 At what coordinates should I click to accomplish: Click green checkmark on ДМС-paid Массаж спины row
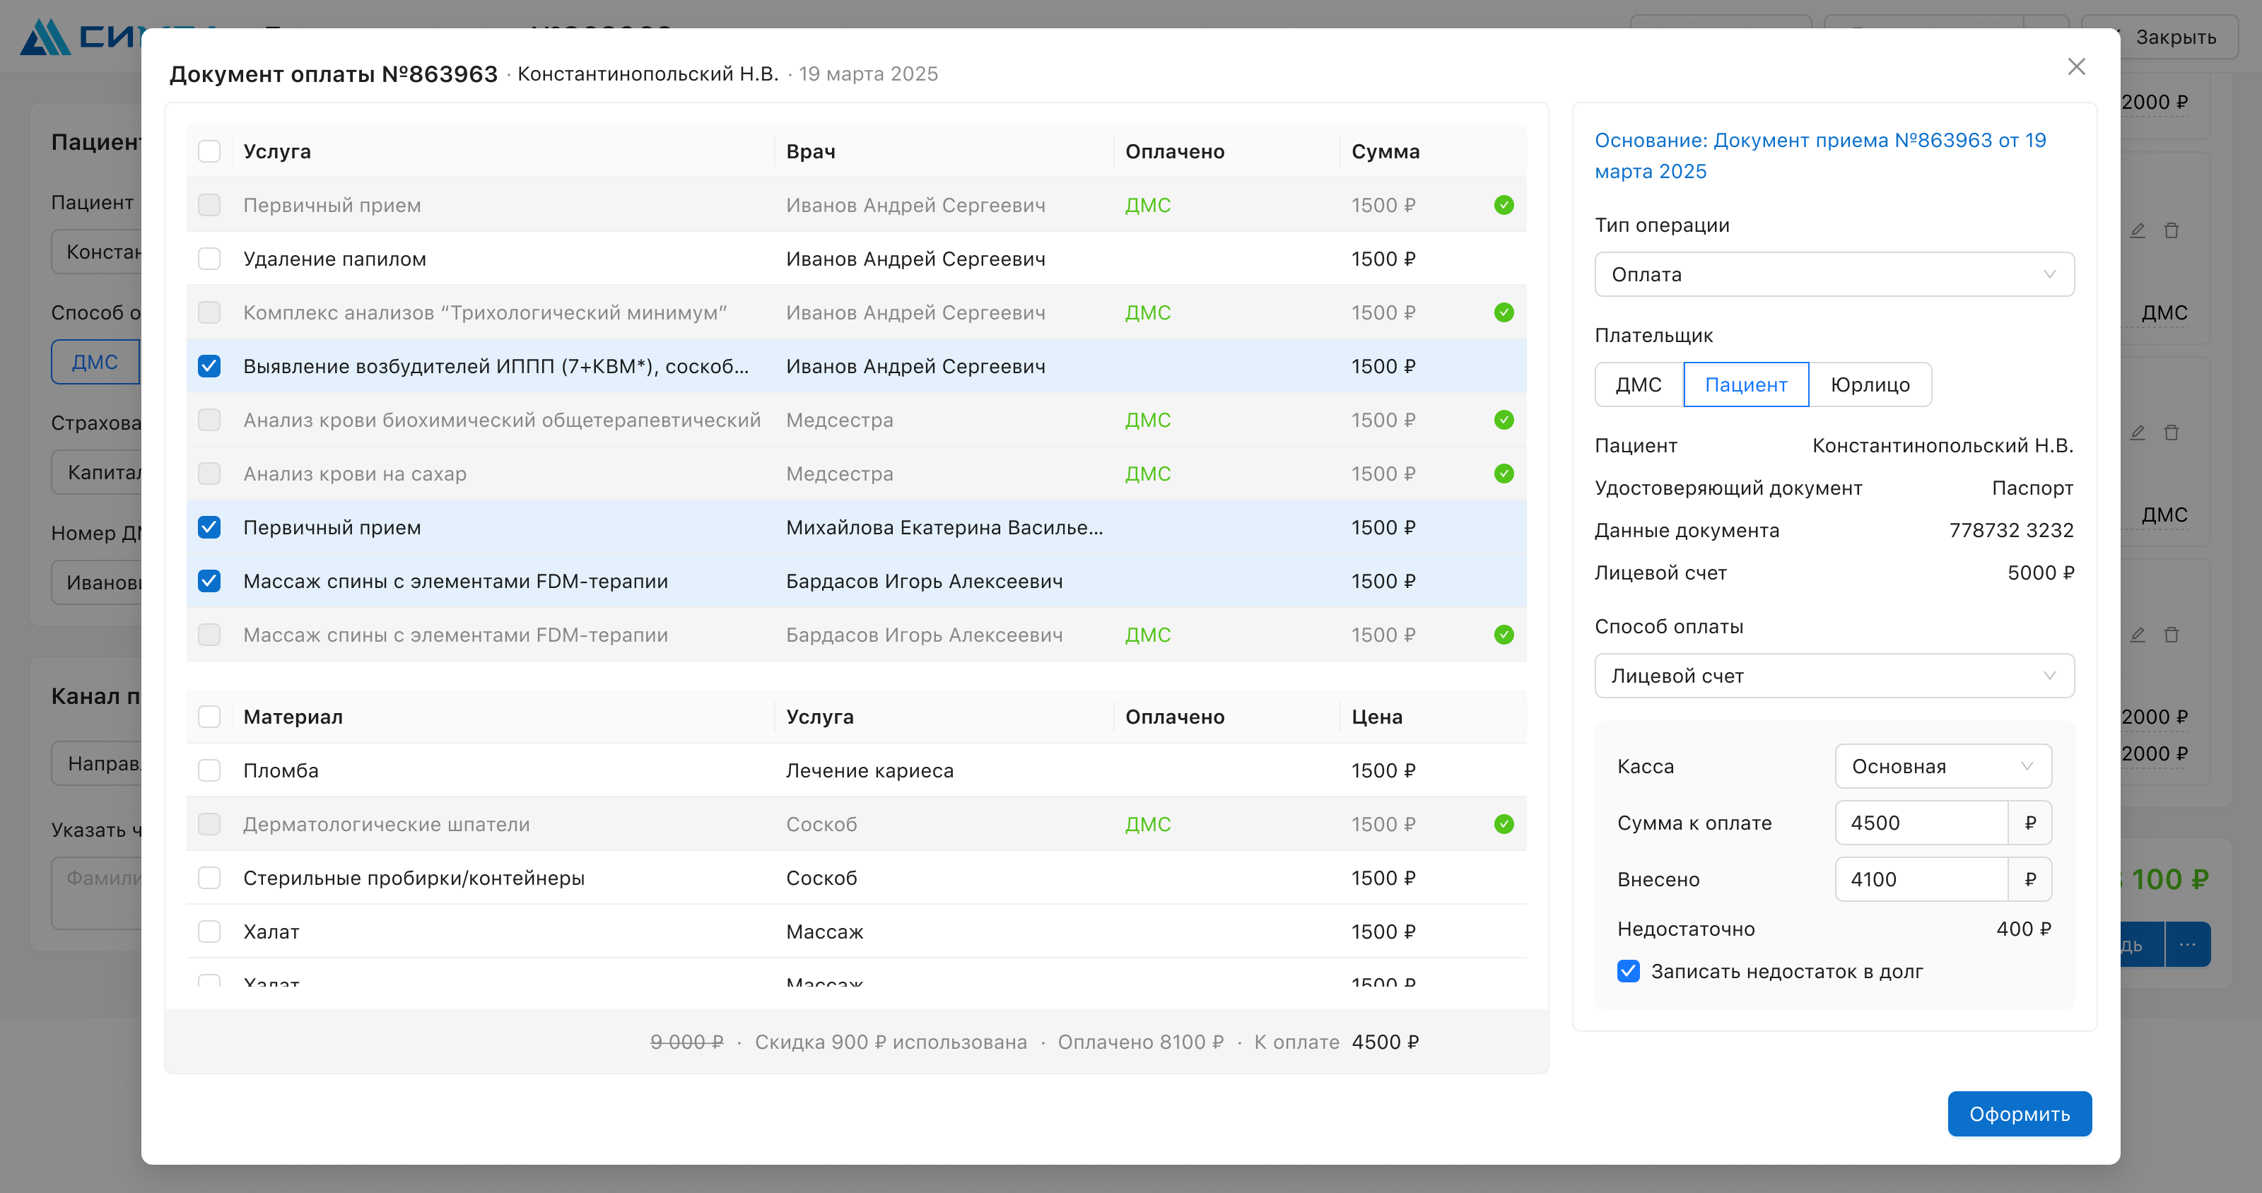(1504, 635)
